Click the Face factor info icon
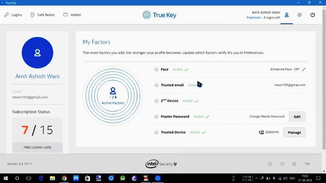 click(x=156, y=70)
